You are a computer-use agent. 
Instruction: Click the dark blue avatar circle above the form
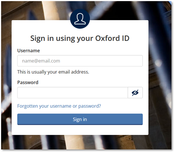[80, 19]
